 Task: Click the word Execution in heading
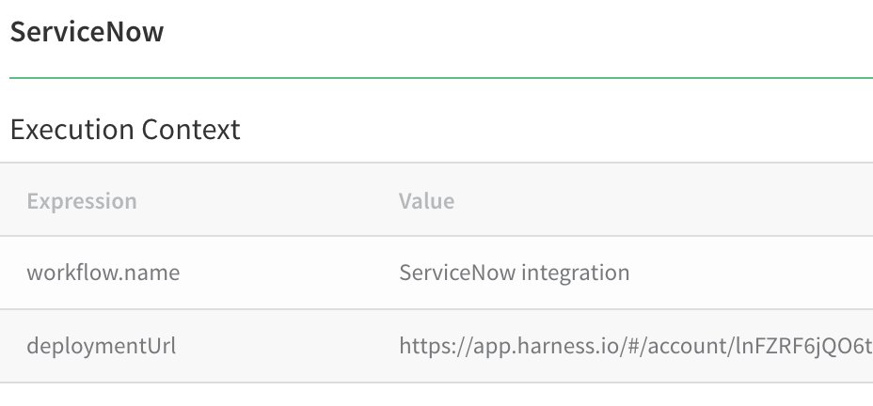(x=72, y=130)
